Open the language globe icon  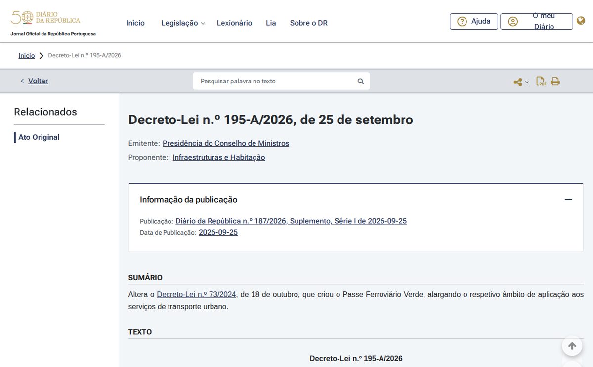[x=581, y=21]
